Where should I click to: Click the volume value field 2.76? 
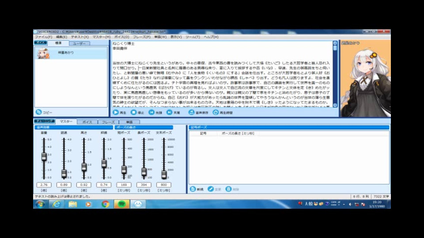[x=44, y=185]
